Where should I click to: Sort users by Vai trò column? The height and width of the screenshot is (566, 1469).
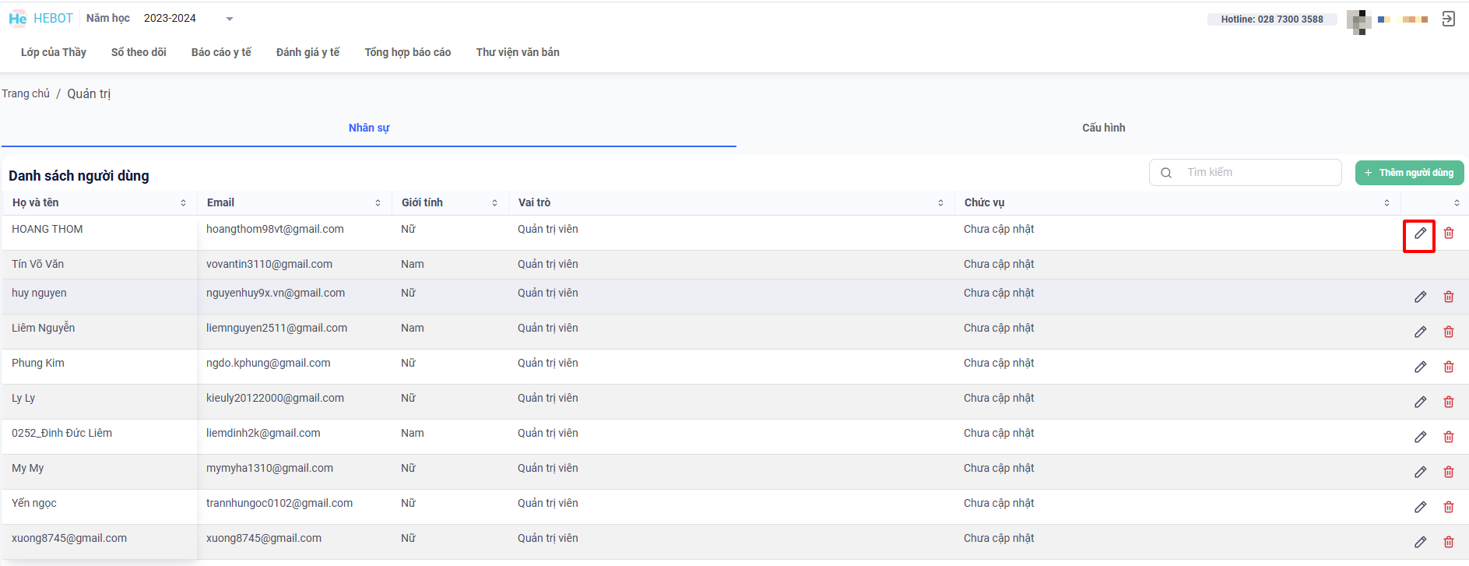[940, 203]
